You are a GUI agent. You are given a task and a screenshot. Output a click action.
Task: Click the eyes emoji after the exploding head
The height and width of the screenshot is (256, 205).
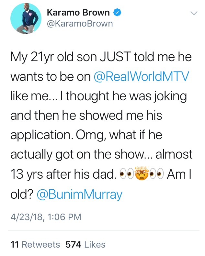coord(156,174)
